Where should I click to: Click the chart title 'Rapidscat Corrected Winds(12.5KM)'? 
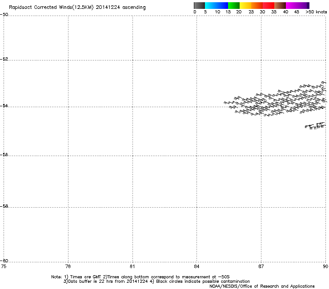51,8
